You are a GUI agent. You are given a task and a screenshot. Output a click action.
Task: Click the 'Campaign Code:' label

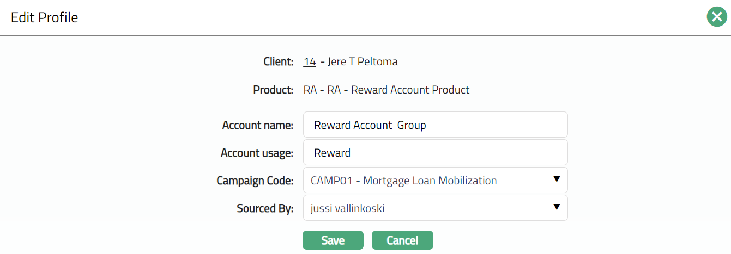(255, 181)
